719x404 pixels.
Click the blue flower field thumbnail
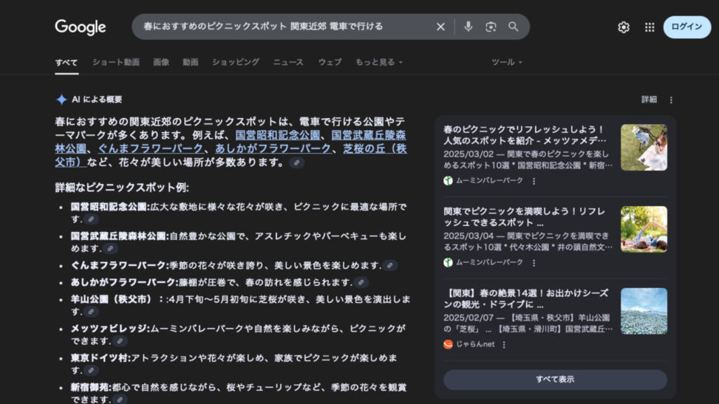644,311
